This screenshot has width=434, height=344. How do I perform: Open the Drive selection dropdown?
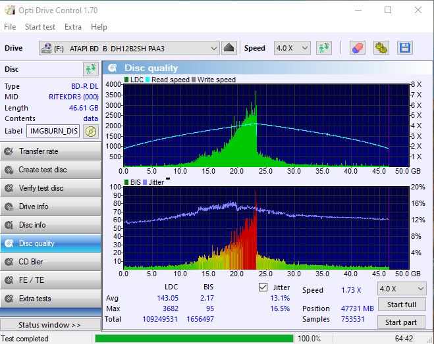click(x=129, y=48)
